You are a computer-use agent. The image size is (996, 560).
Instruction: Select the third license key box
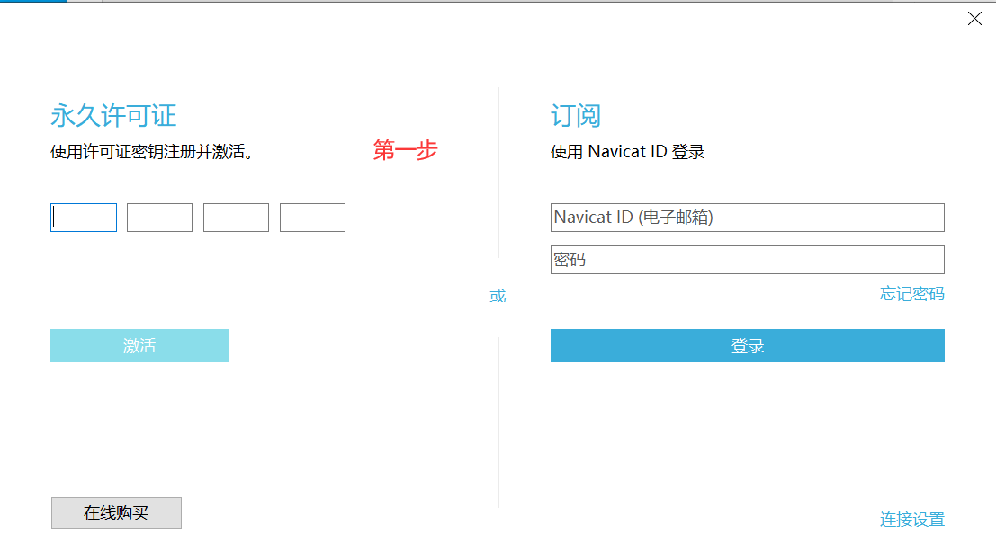236,218
